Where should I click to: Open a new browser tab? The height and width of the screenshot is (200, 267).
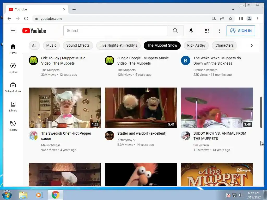point(74,9)
